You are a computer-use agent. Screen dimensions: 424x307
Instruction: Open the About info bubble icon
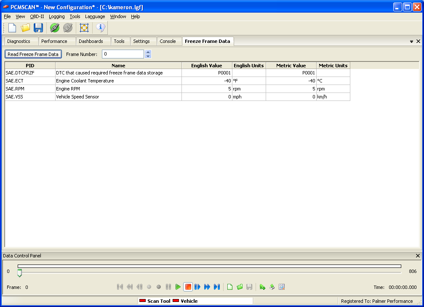pyautogui.click(x=100, y=27)
